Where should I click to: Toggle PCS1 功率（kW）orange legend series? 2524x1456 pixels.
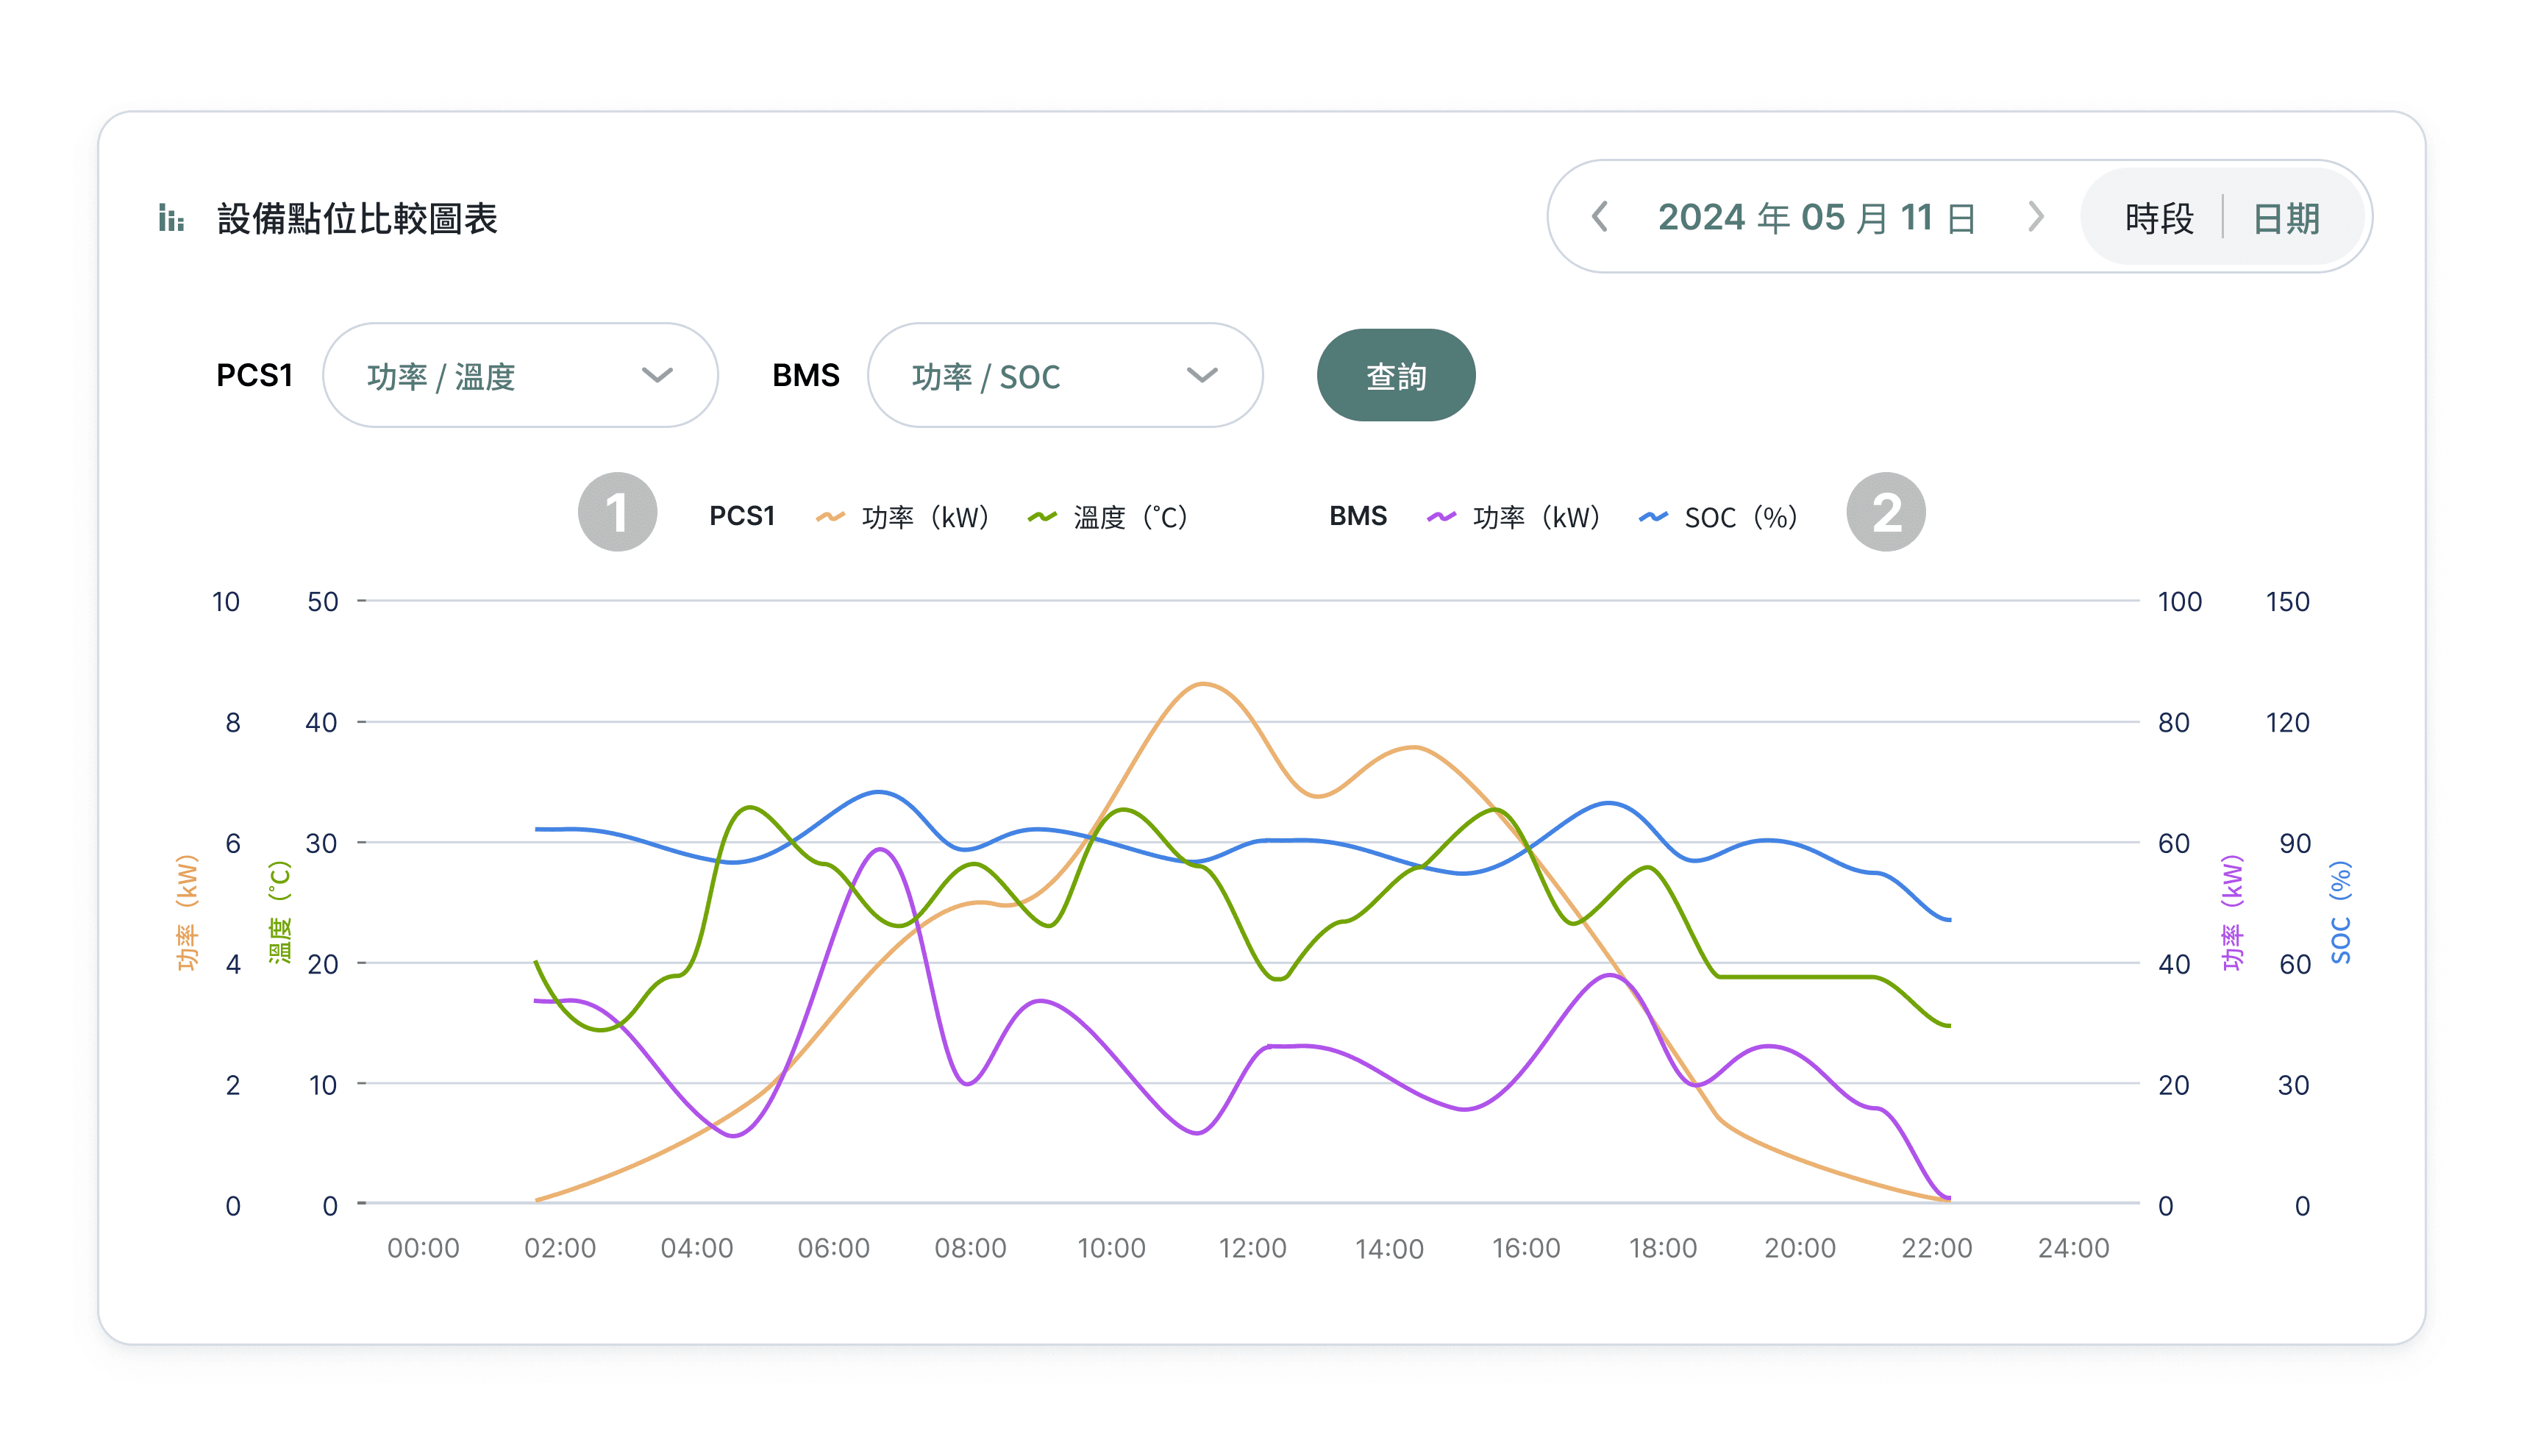[x=903, y=517]
